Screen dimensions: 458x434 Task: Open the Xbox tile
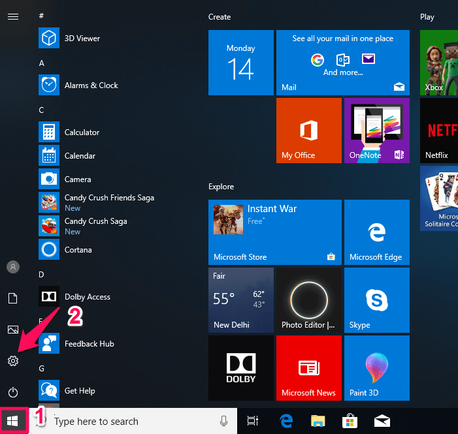click(439, 63)
